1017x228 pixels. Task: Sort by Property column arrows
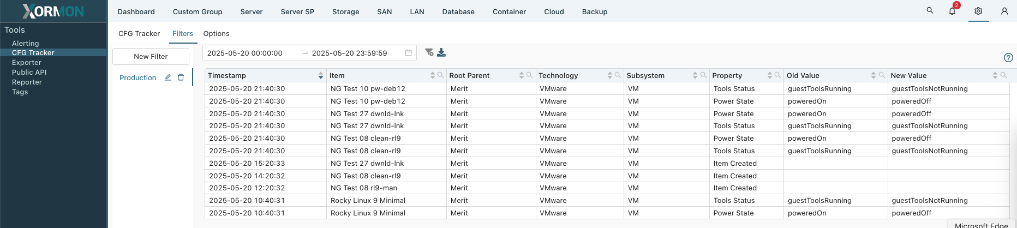[x=770, y=75]
